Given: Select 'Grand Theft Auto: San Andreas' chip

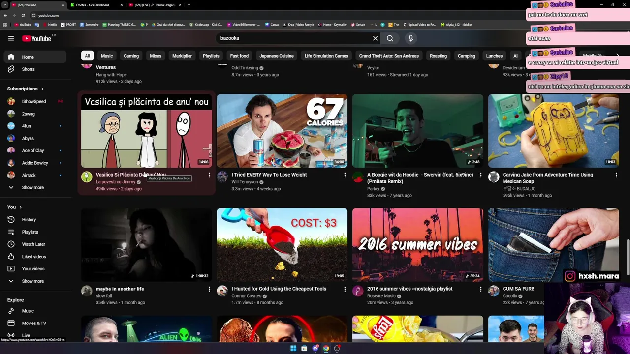Looking at the screenshot, I should click(389, 56).
